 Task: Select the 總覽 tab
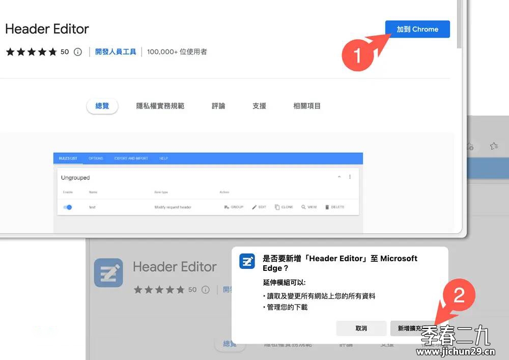(102, 106)
